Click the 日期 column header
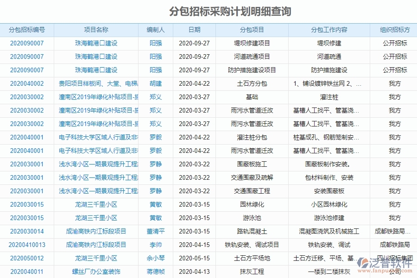The image size is (417, 278). [x=194, y=29]
